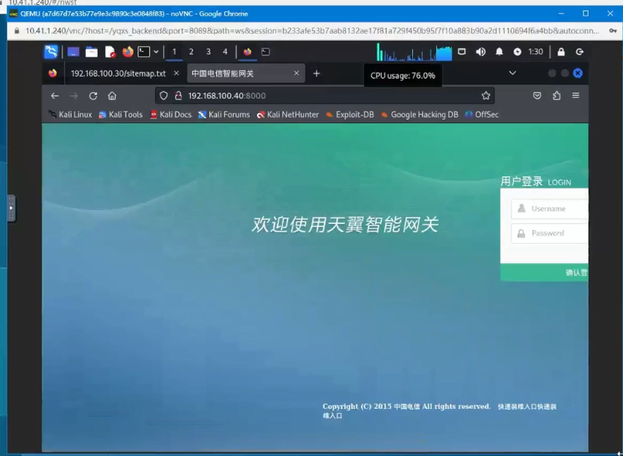Click the key icon in Chrome address bar

612,31
